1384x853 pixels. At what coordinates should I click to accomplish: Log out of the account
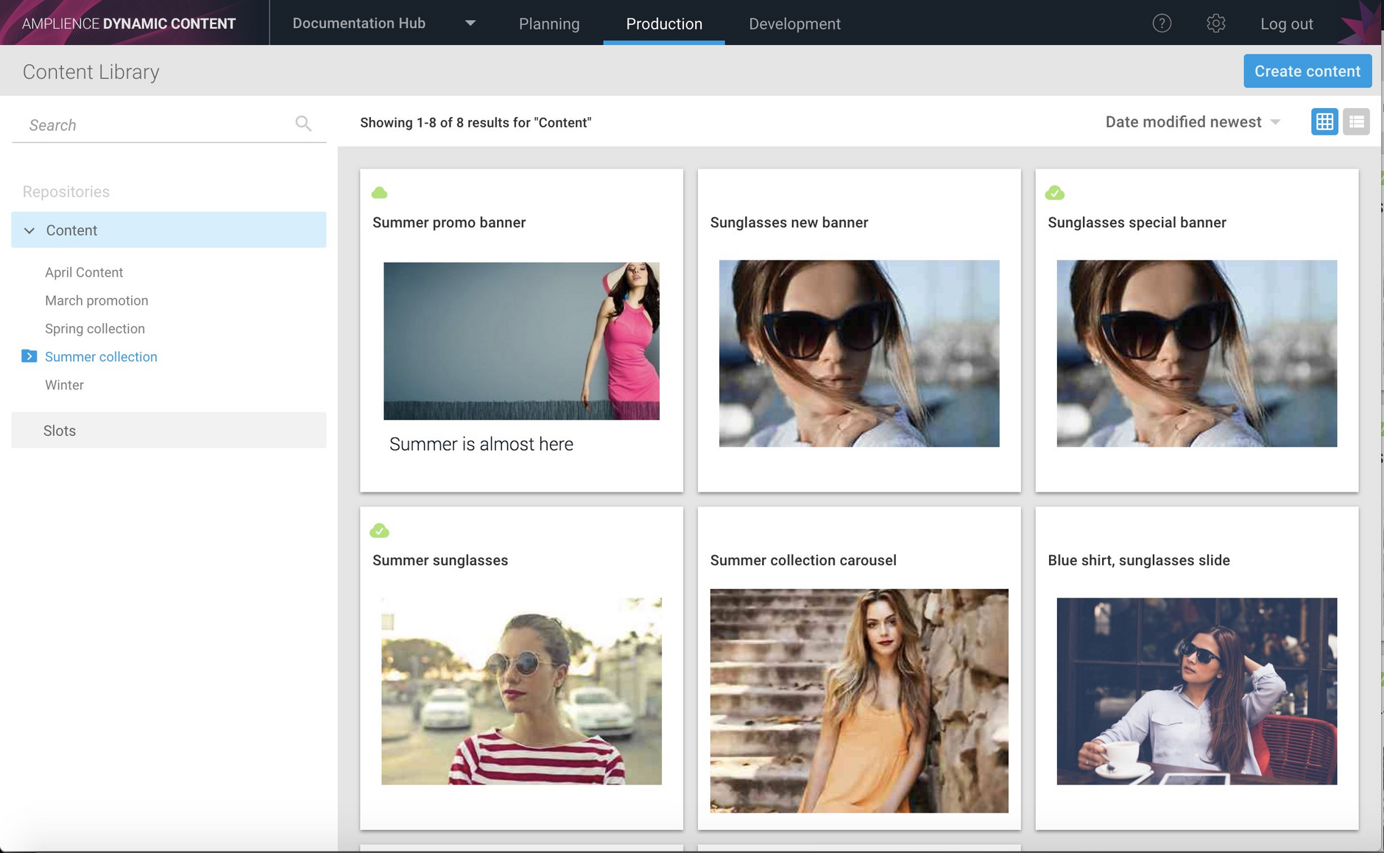(1286, 24)
